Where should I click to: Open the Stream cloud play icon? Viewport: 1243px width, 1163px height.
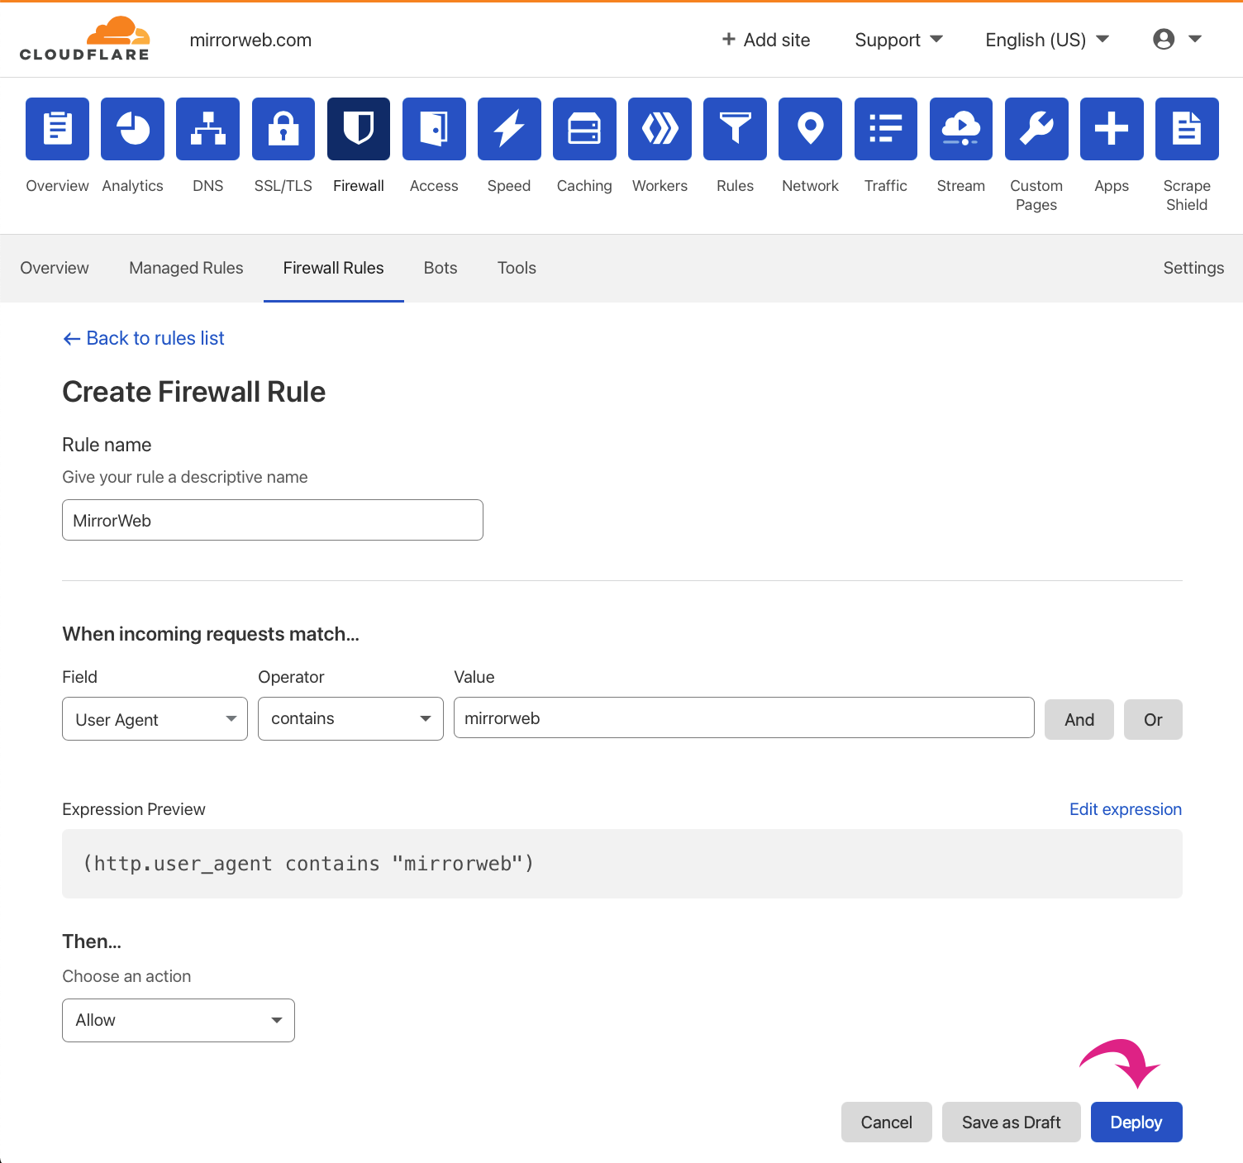click(x=961, y=129)
